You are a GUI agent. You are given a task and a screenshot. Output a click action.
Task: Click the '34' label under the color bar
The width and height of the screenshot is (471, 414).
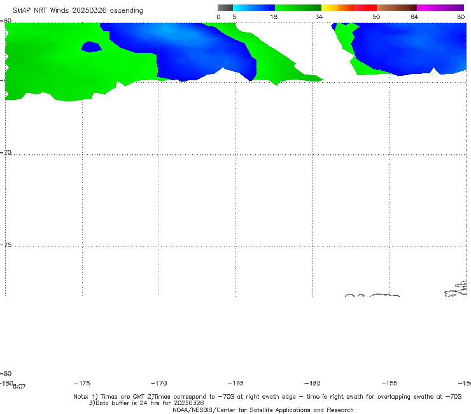click(x=319, y=17)
